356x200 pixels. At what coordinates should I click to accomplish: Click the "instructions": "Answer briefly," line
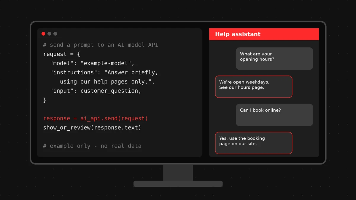point(104,73)
